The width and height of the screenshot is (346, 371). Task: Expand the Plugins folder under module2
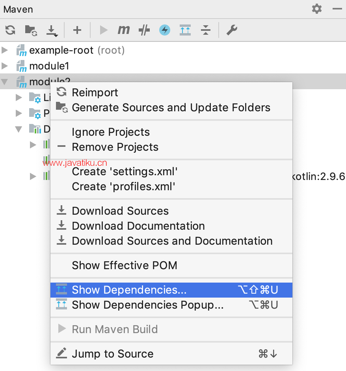tap(19, 113)
